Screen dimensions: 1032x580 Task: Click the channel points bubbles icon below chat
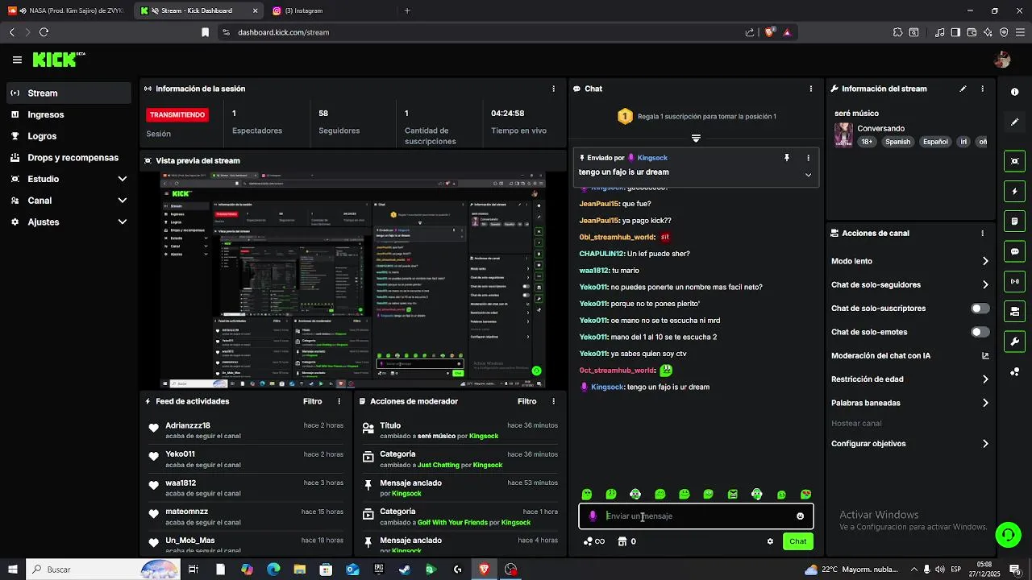click(589, 541)
